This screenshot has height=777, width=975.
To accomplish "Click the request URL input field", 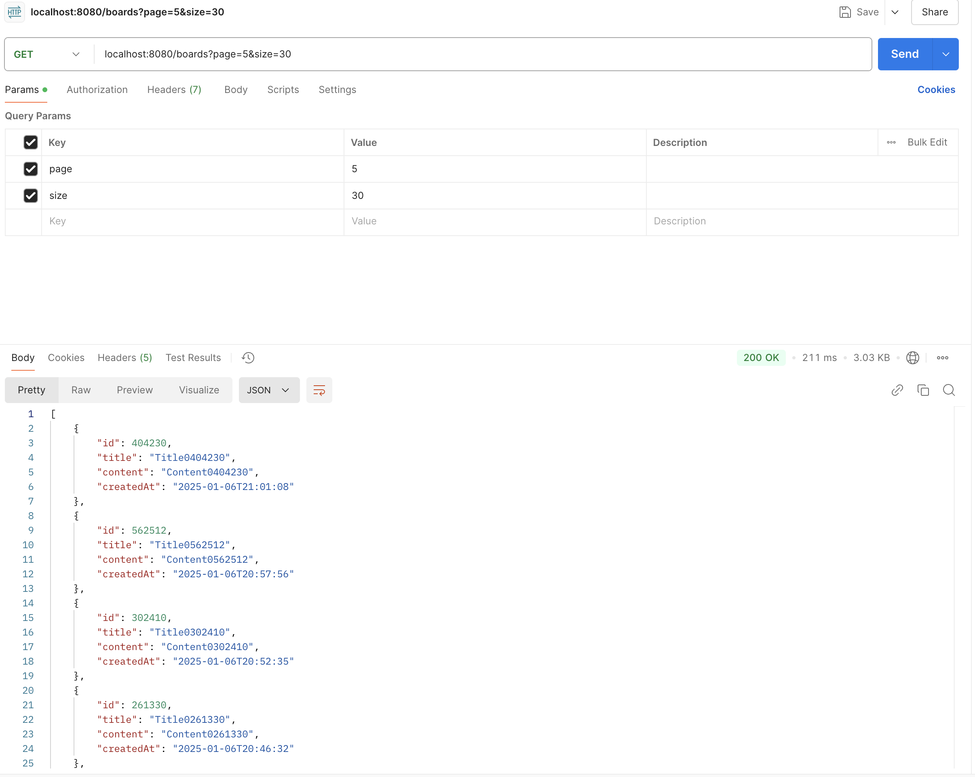I will (x=483, y=54).
